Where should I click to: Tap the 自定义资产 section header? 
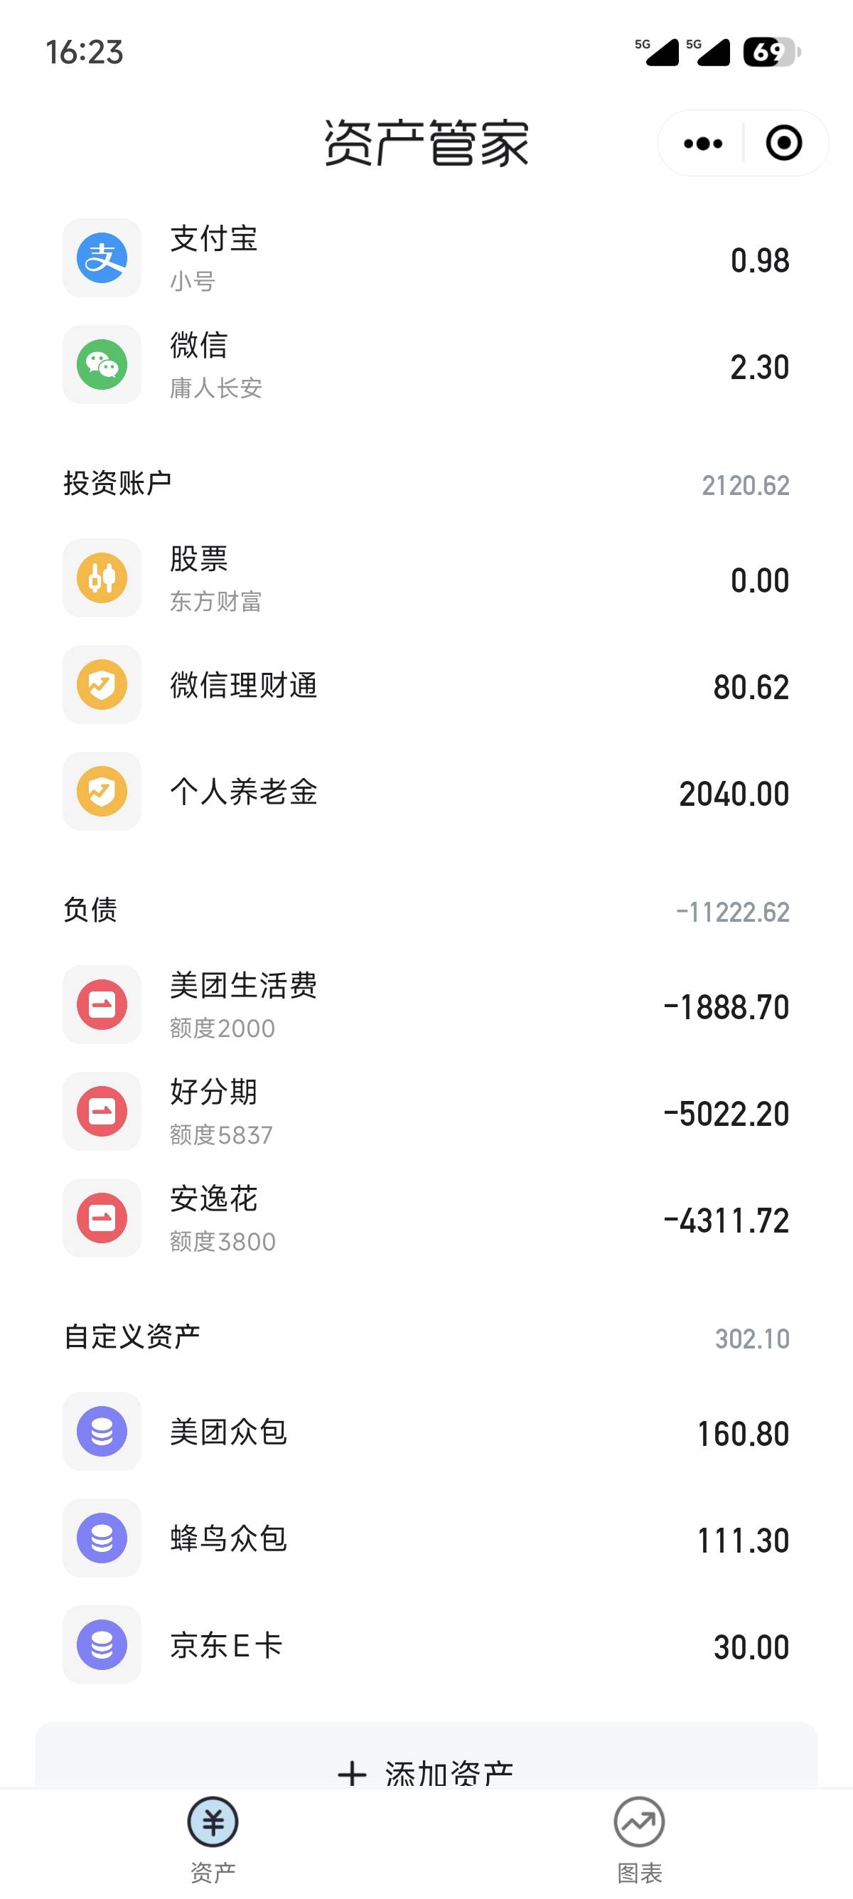[x=133, y=1336]
